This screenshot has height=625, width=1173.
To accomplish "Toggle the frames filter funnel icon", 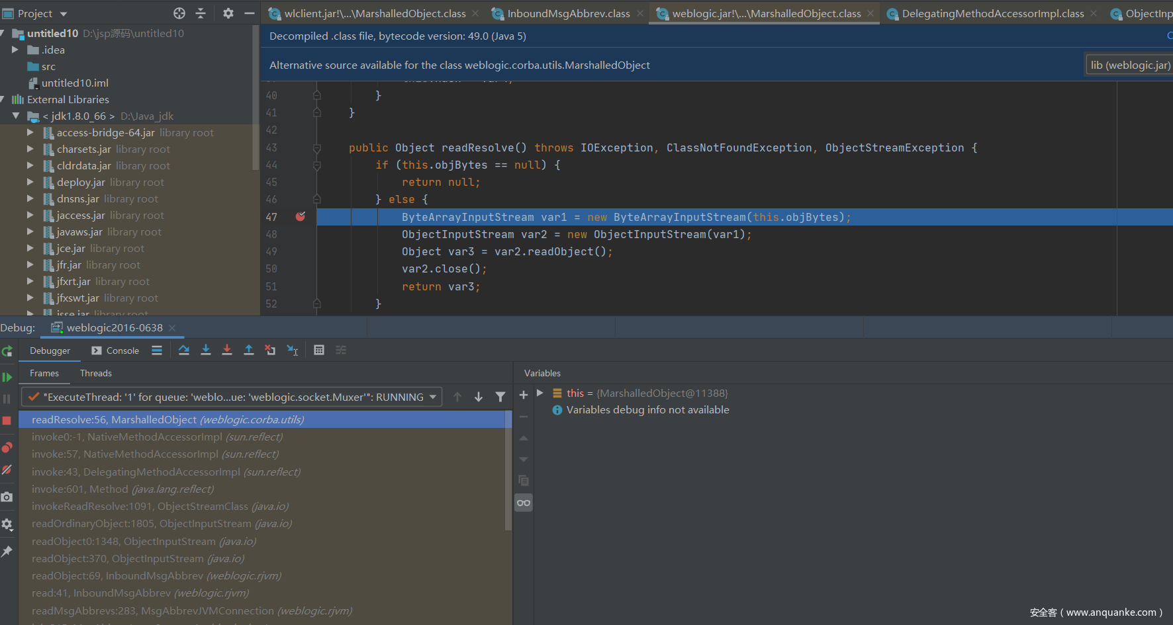I will coord(500,397).
